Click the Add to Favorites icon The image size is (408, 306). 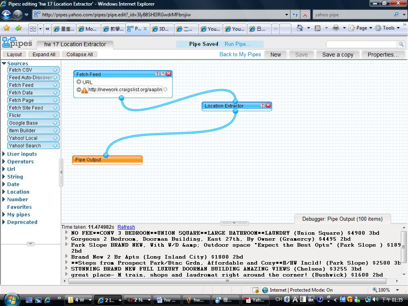[18, 28]
